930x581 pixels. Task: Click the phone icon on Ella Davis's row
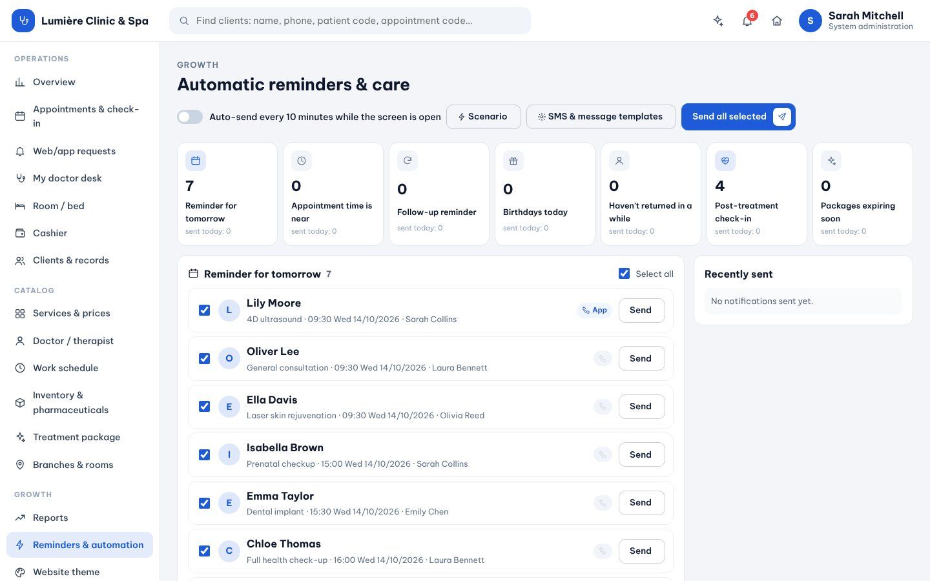[603, 407]
